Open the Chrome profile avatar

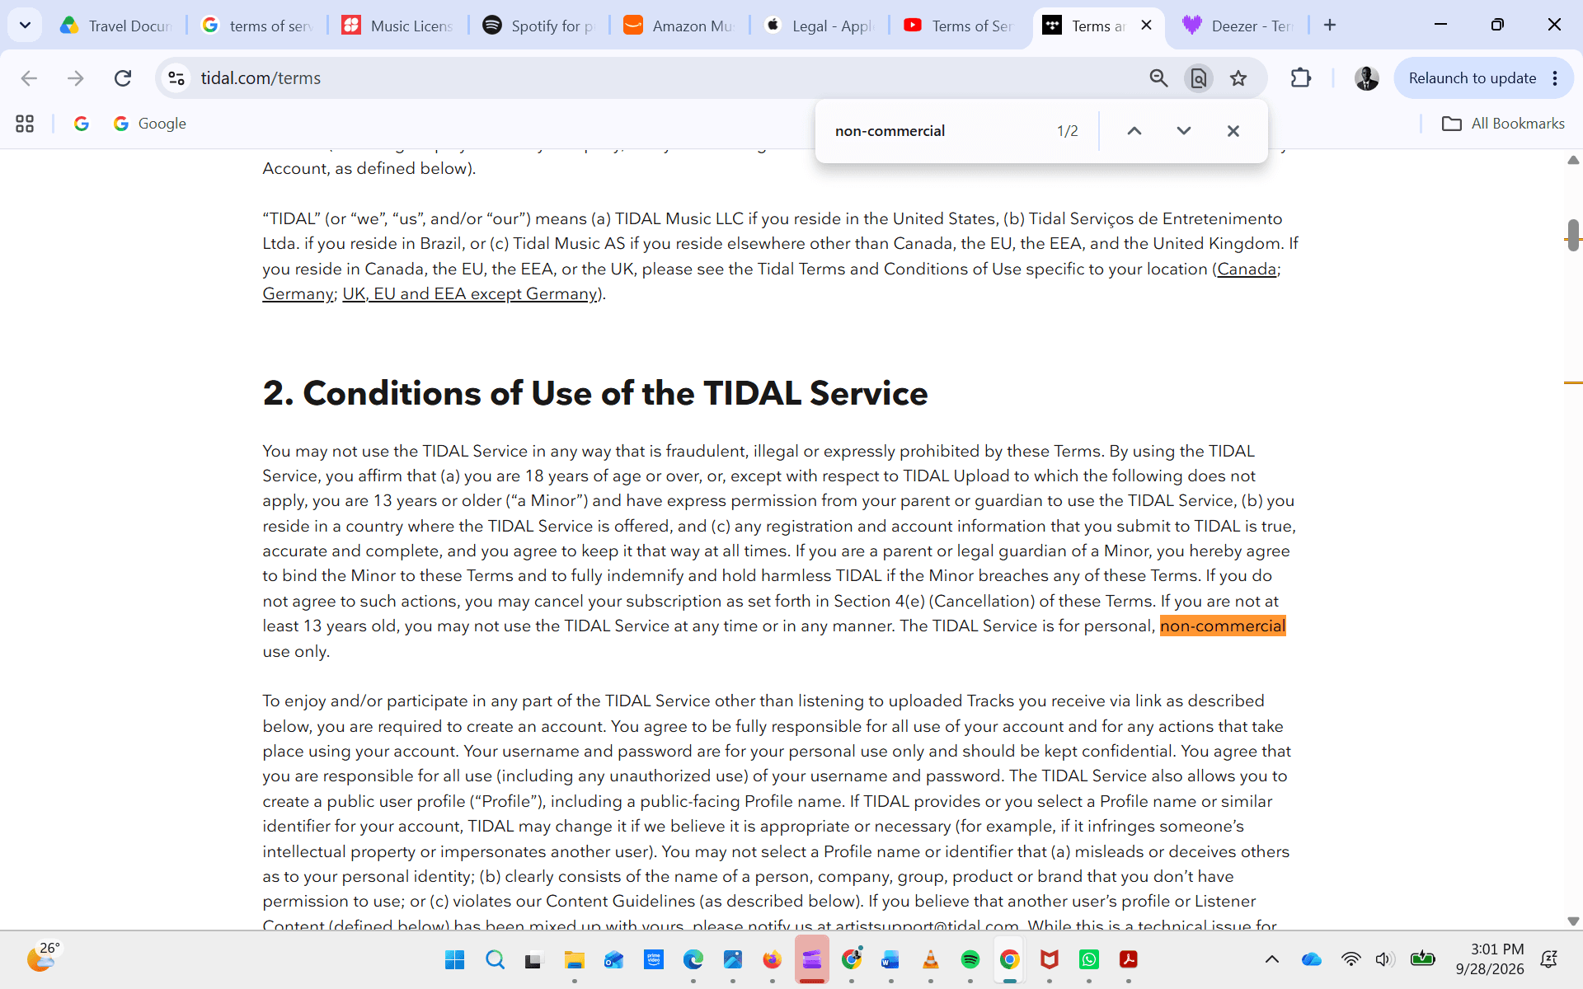tap(1366, 78)
